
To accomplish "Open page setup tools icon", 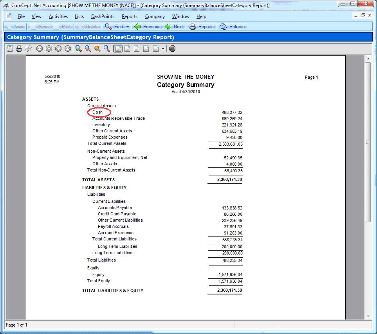I will click(x=28, y=49).
